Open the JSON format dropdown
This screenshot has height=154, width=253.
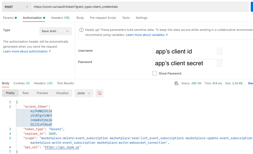[84, 93]
